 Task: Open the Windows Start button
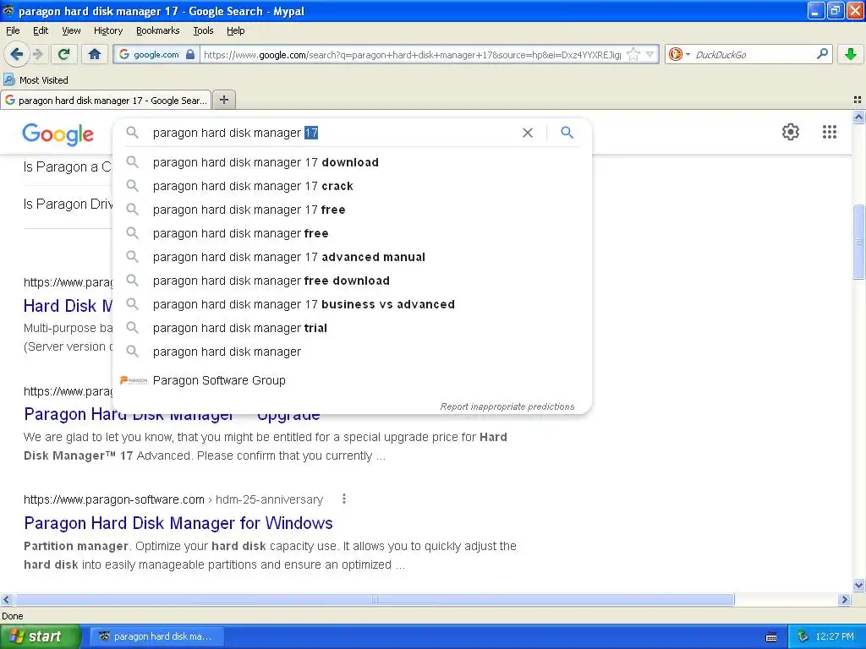tap(40, 636)
